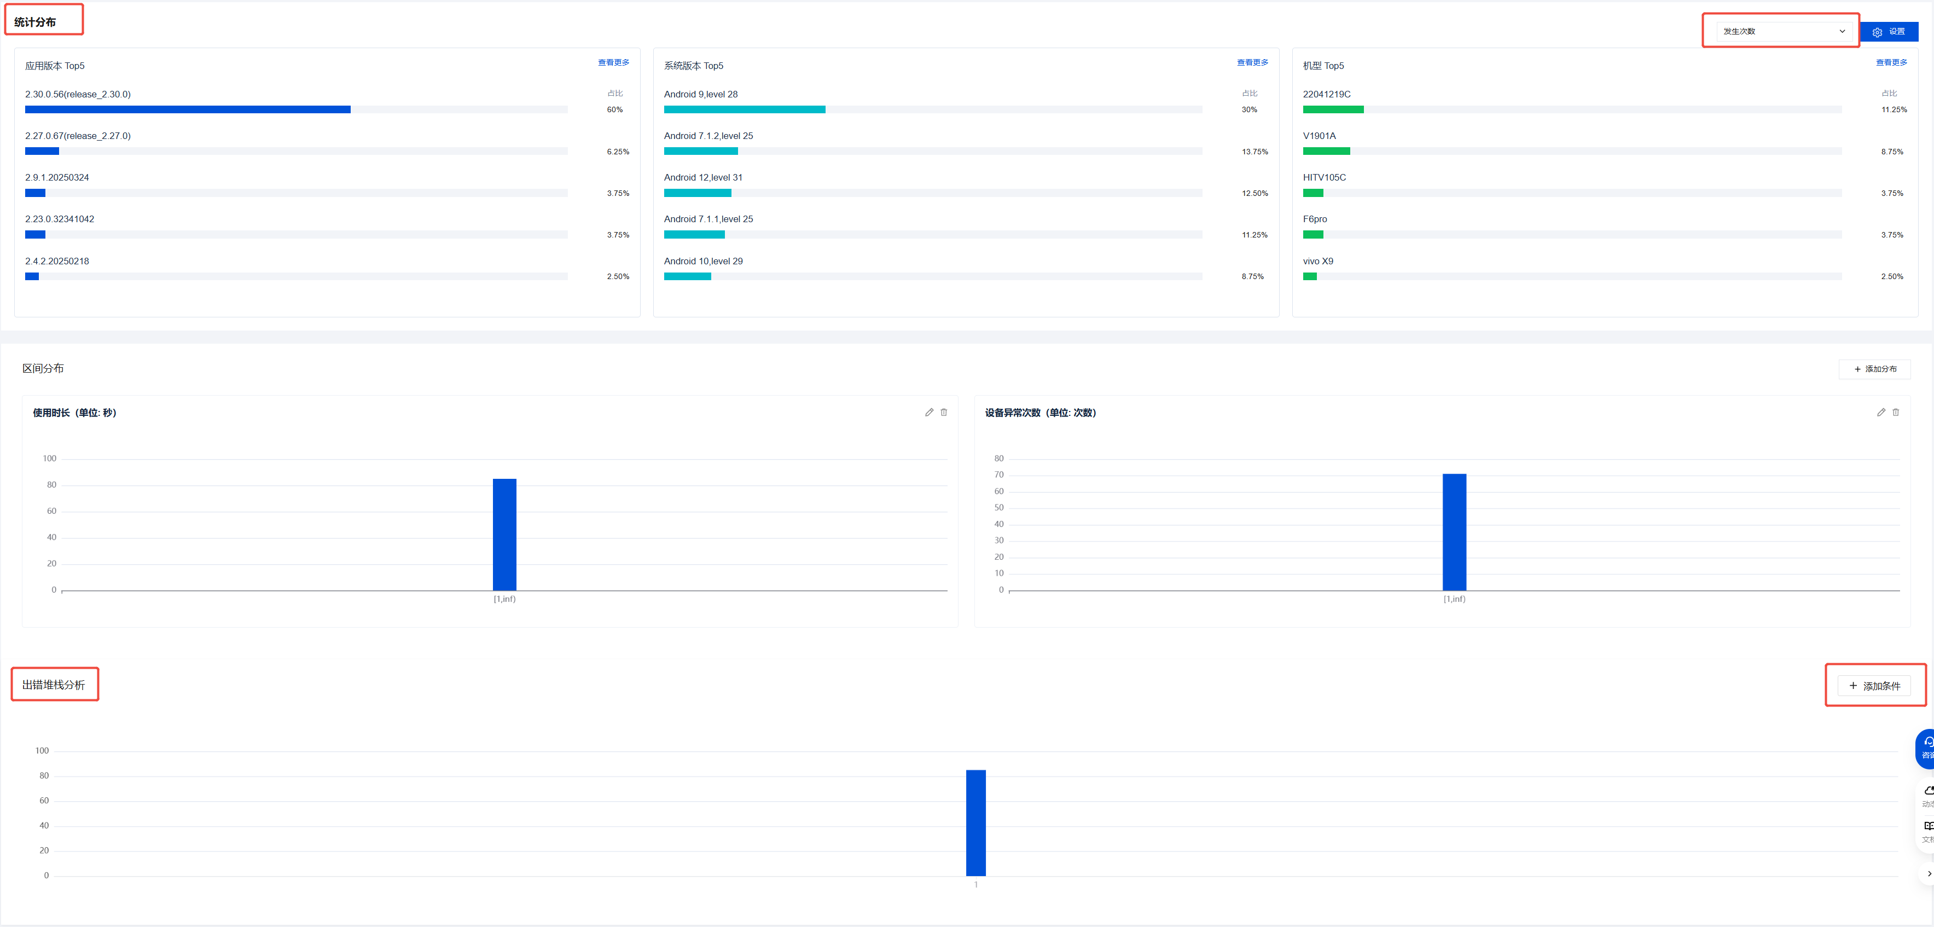The width and height of the screenshot is (1934, 927).
Task: Open the 发生次数 dropdown selector
Action: pos(1783,32)
